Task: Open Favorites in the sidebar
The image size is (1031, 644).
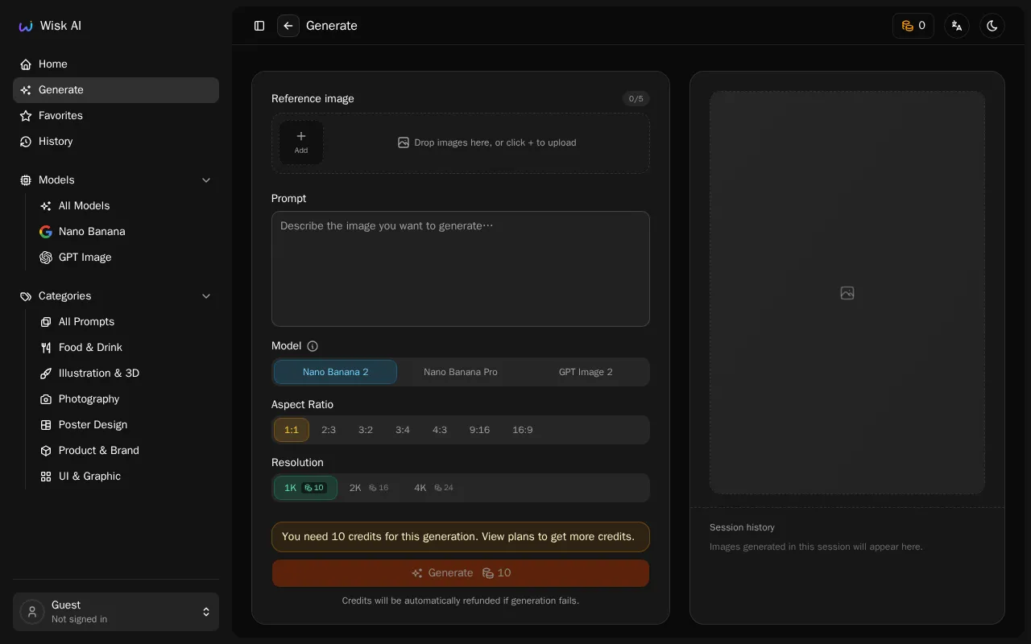Action: (116, 116)
